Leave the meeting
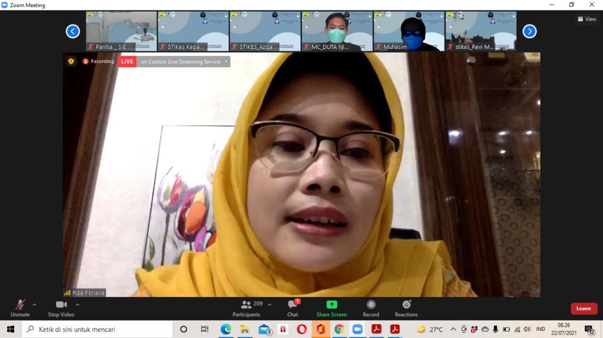Image resolution: width=603 pixels, height=338 pixels. tap(583, 309)
